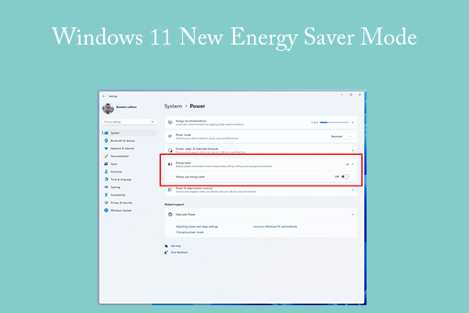Toggle Always use energy saver switch
This screenshot has height=313, width=469.
[344, 177]
